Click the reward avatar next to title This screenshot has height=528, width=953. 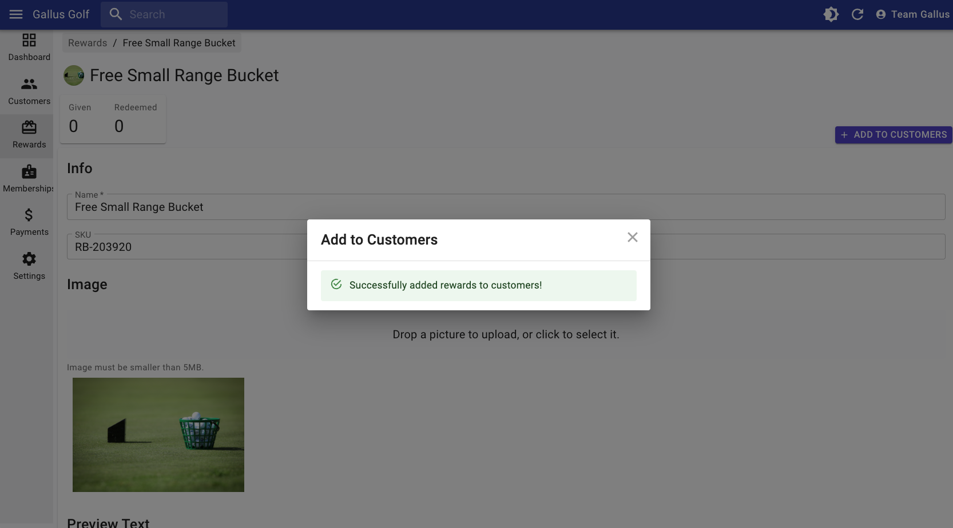coord(74,75)
